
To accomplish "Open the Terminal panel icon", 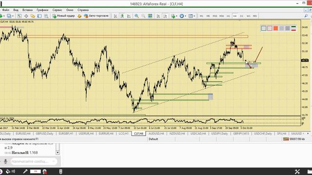I will [x=39, y=16].
